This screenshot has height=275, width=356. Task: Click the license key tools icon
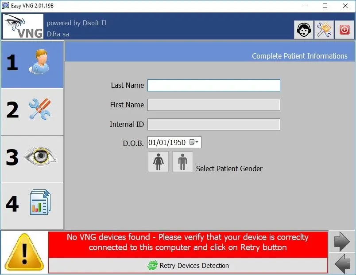(325, 30)
